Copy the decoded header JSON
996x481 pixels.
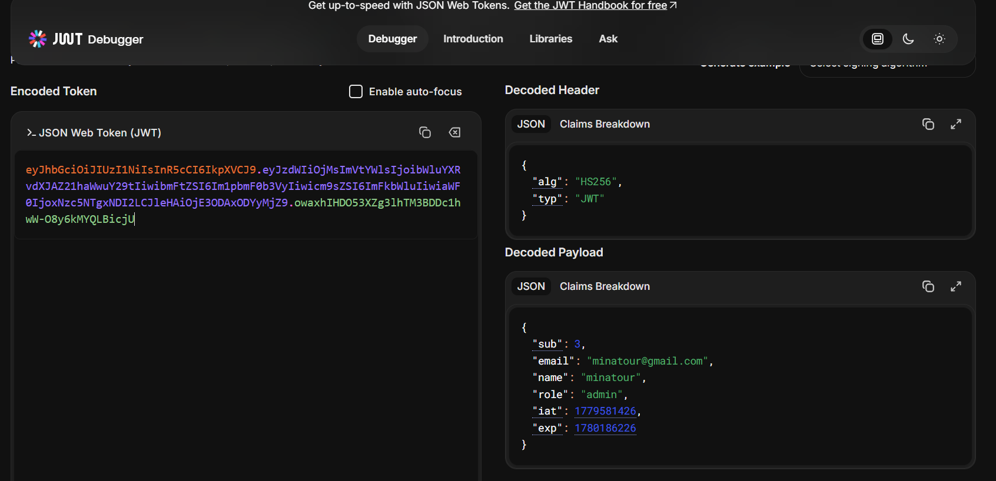click(x=928, y=124)
